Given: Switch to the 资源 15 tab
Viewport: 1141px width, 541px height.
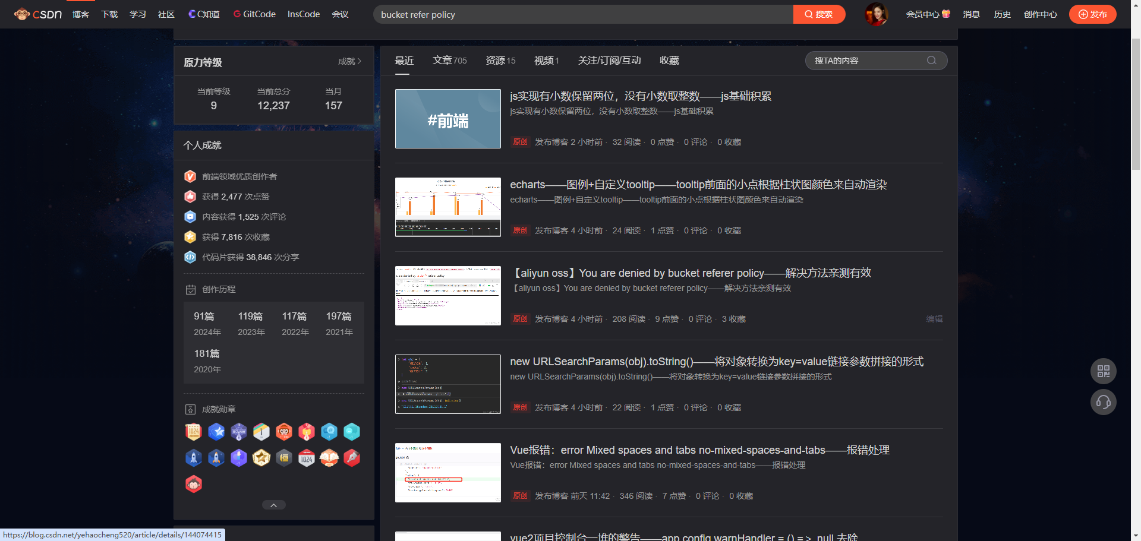Looking at the screenshot, I should [x=500, y=61].
